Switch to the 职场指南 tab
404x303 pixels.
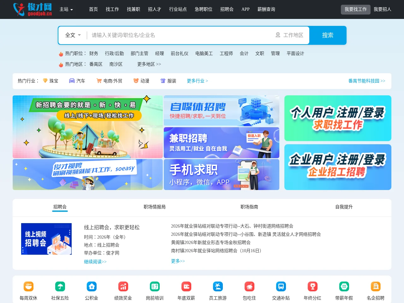pyautogui.click(x=249, y=207)
